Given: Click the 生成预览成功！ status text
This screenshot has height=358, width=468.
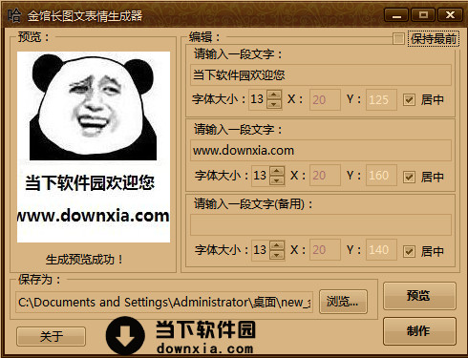Looking at the screenshot, I should (x=84, y=260).
